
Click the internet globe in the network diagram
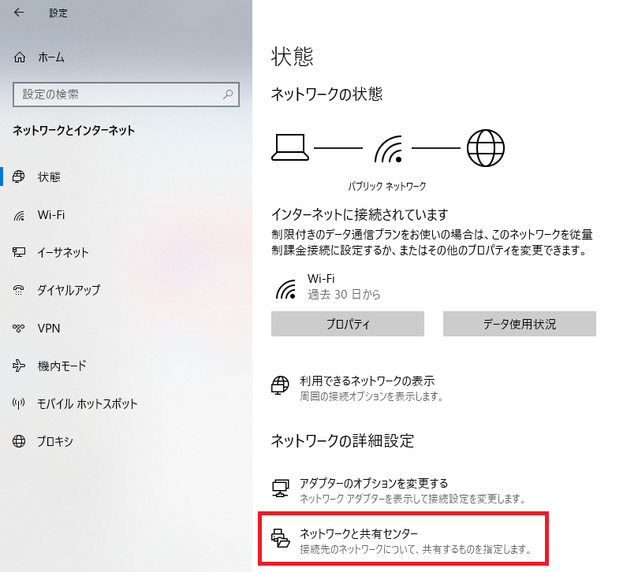(486, 148)
